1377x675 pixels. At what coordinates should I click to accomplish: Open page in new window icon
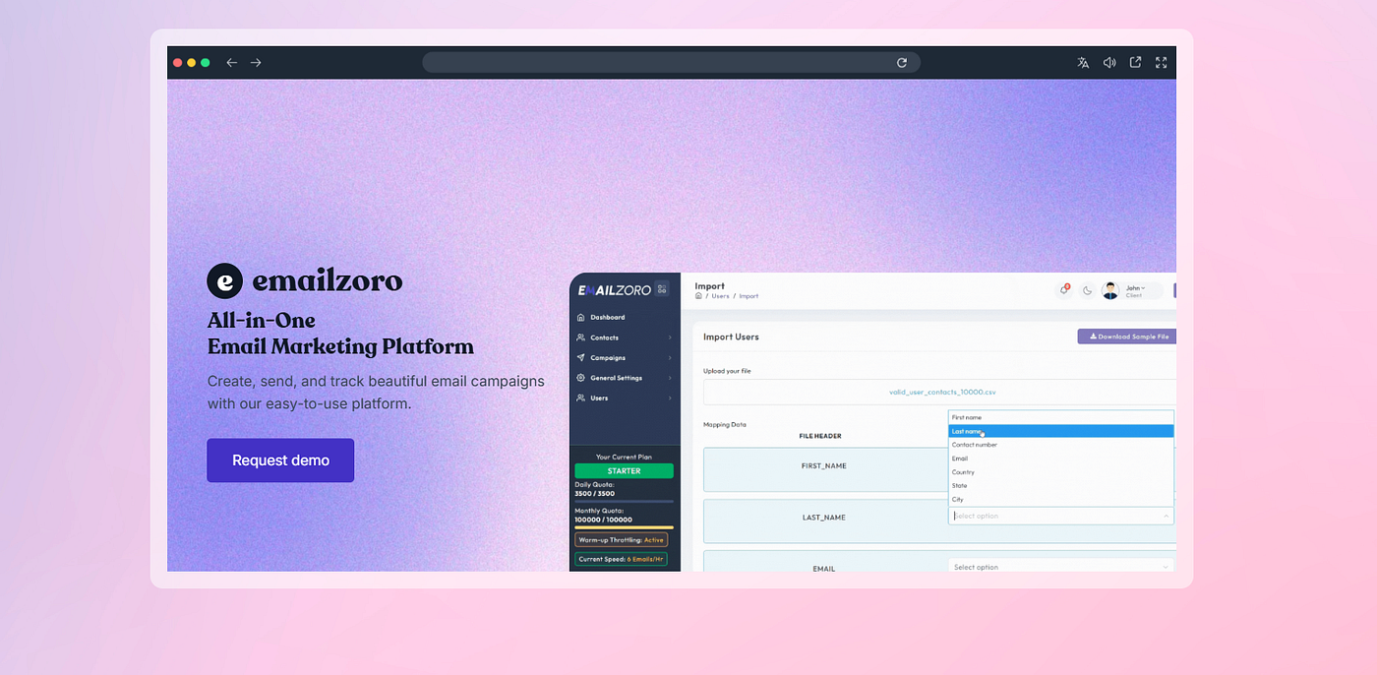(x=1135, y=62)
